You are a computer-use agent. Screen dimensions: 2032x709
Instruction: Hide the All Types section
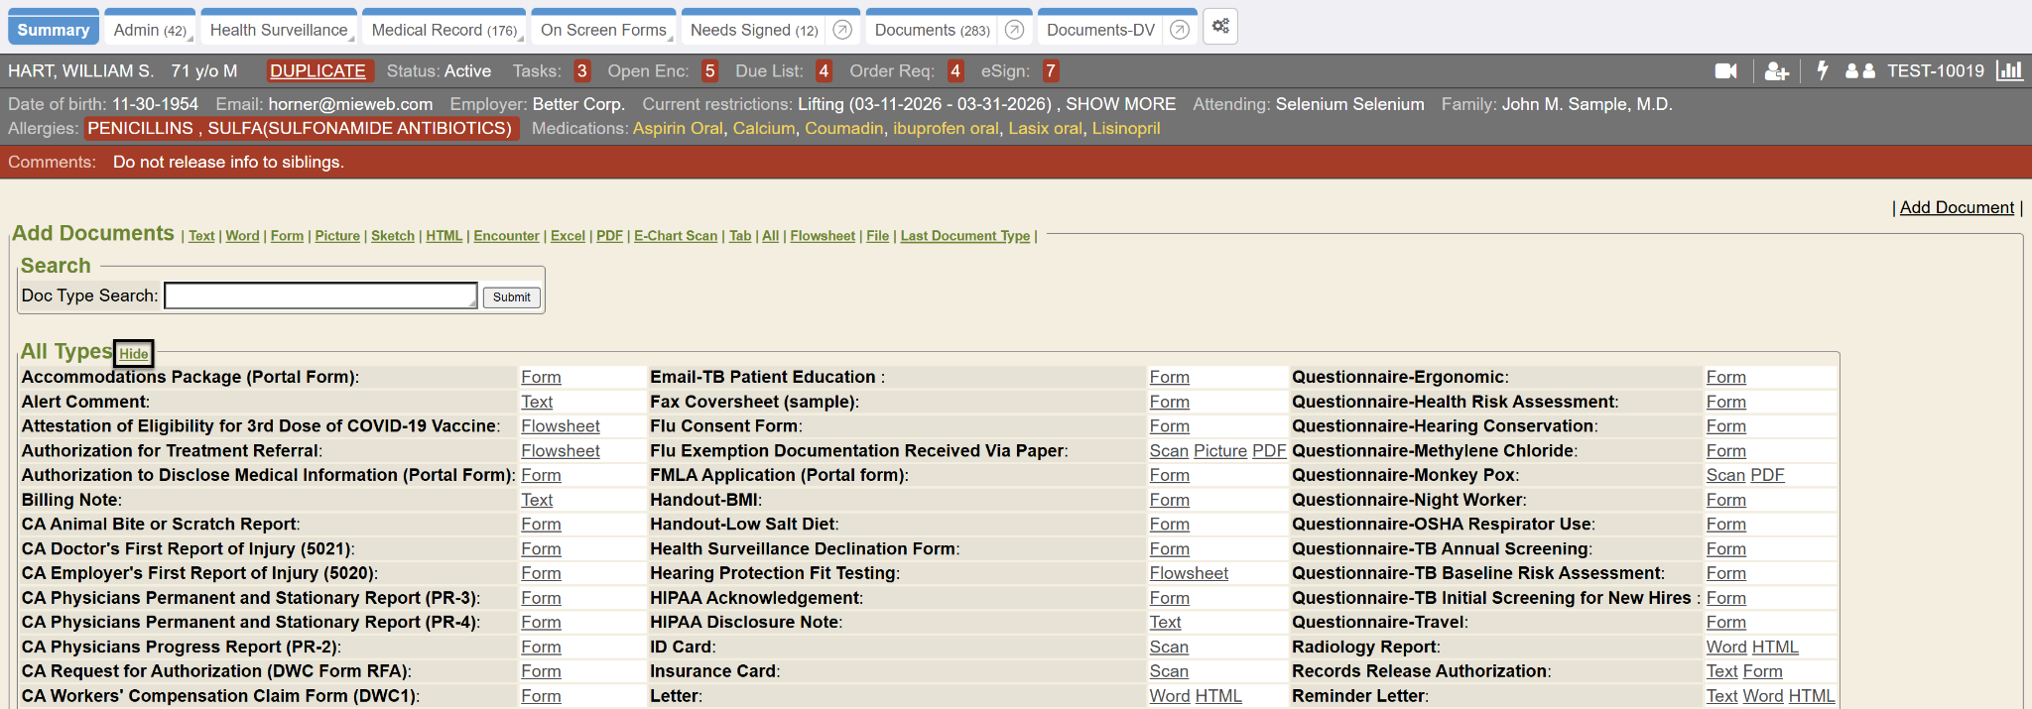click(133, 354)
